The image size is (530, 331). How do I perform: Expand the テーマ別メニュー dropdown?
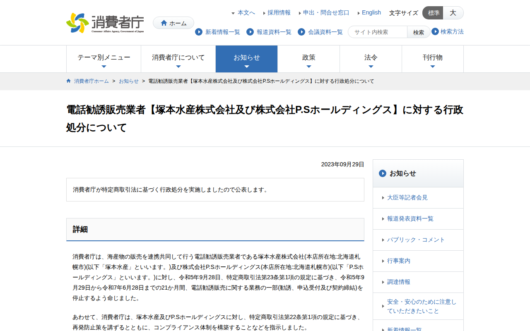pyautogui.click(x=104, y=59)
